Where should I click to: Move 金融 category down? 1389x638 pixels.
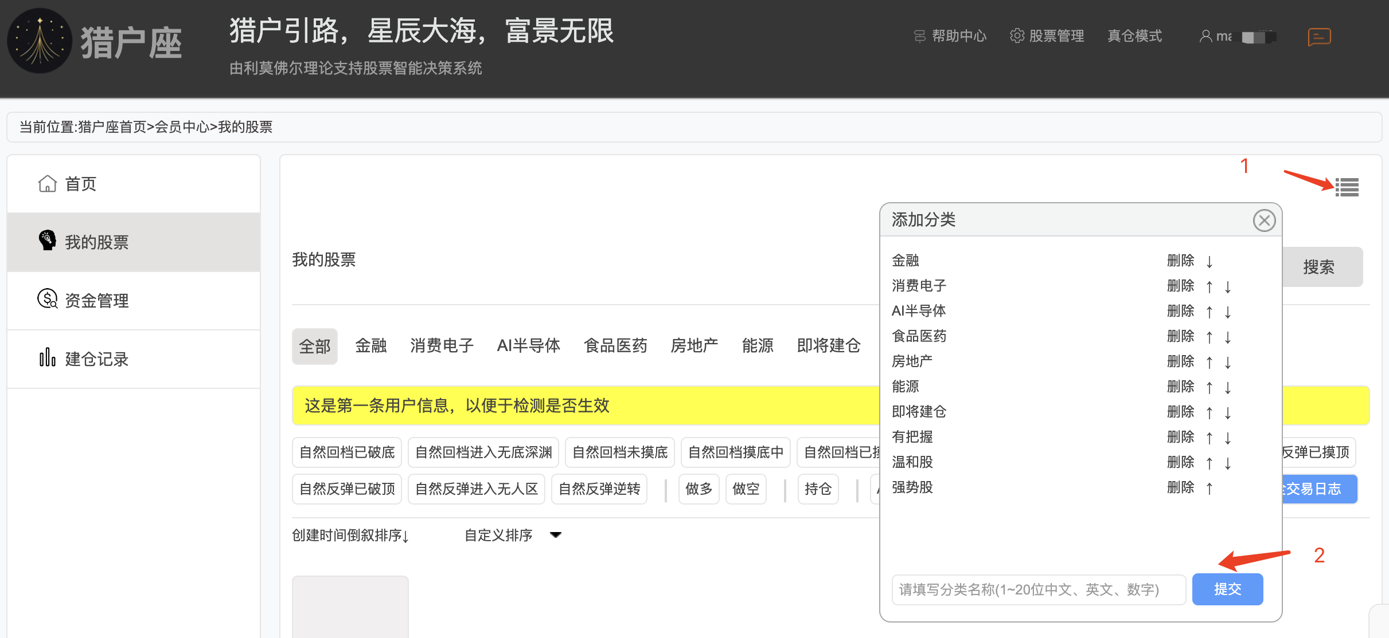(x=1209, y=261)
